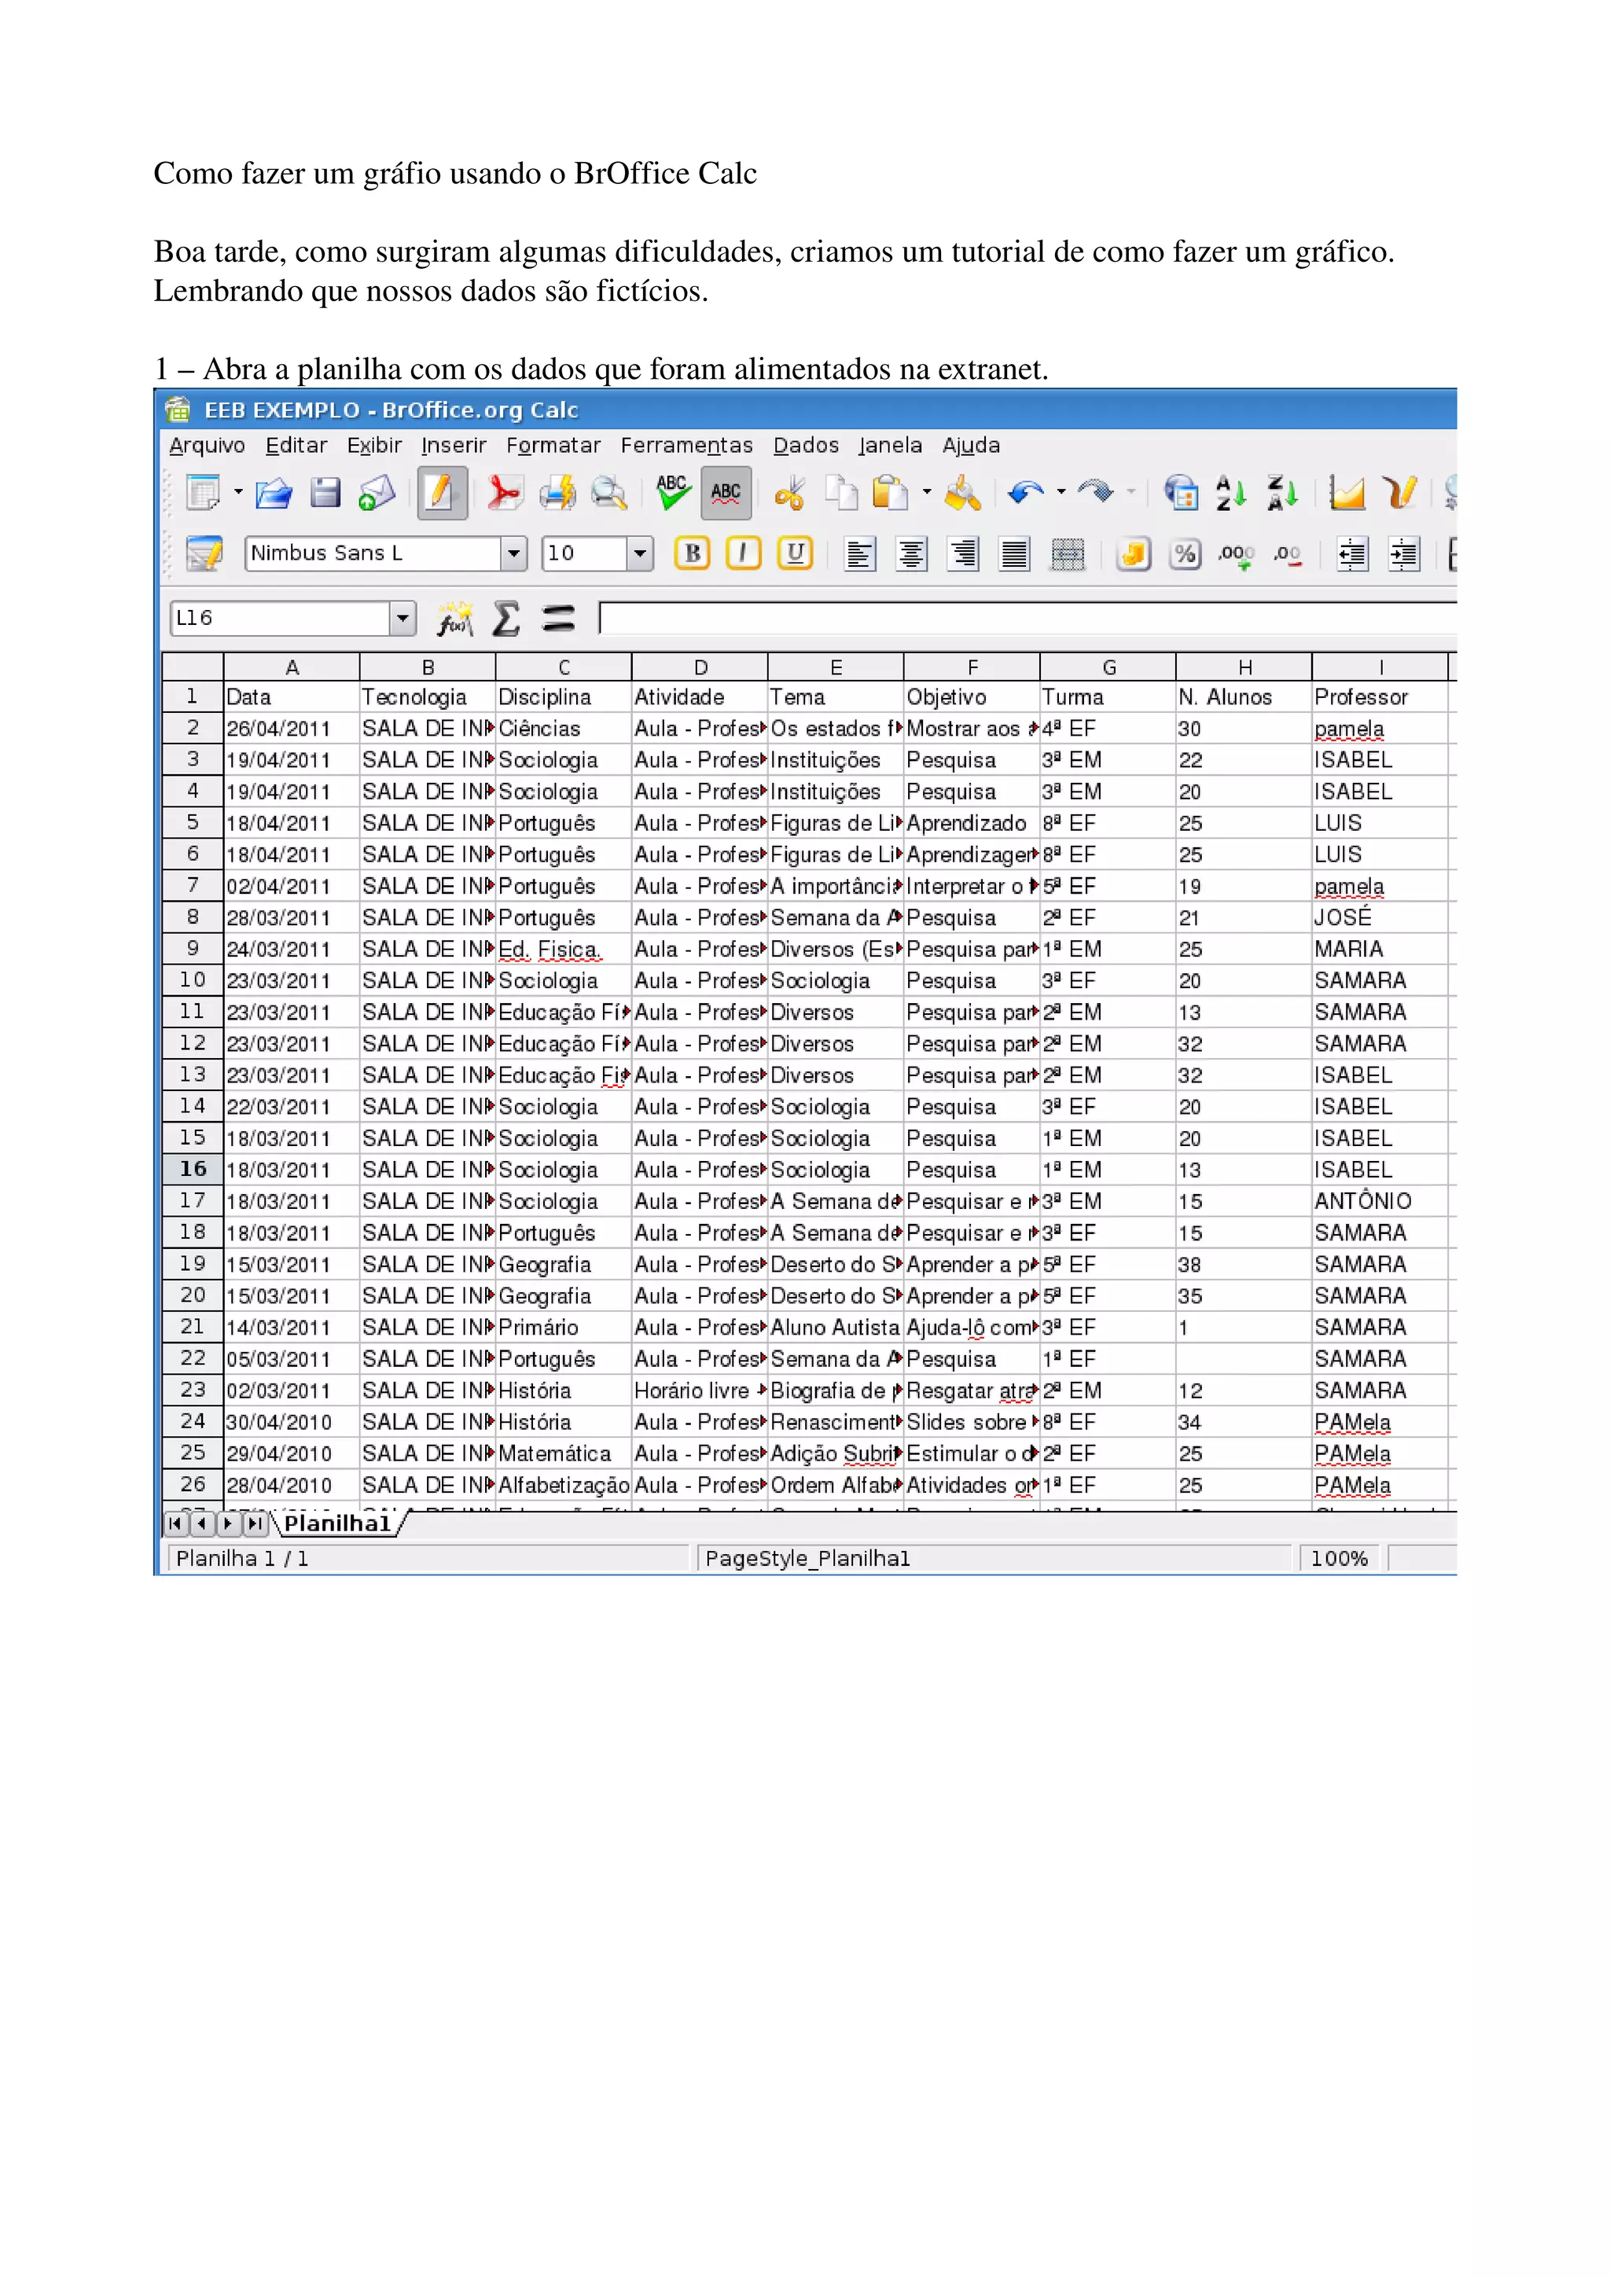Select the Planilha1 sheet tab
This screenshot has height=2278, width=1610.
tap(337, 1523)
